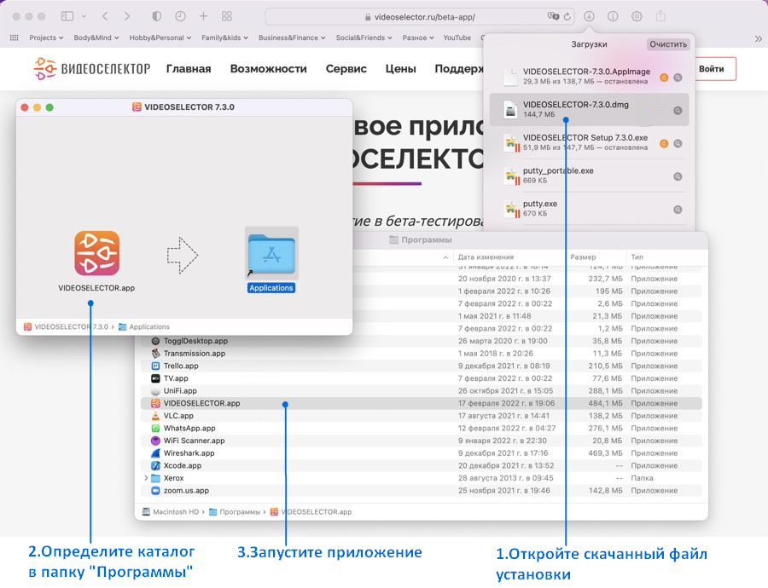Open the Сервис menu item
The image size is (768, 588).
pos(346,69)
